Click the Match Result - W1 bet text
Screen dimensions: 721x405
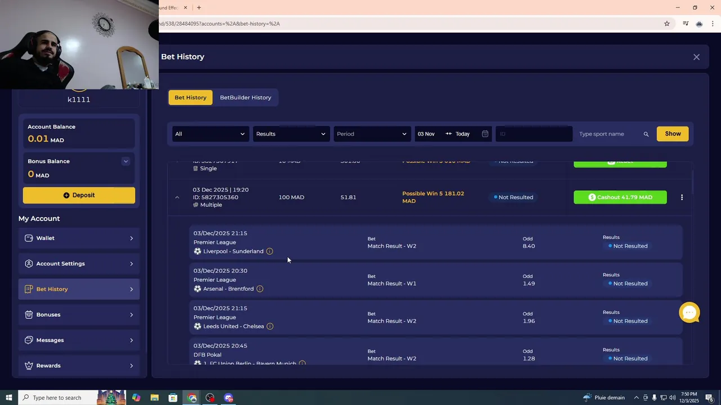pos(392,283)
